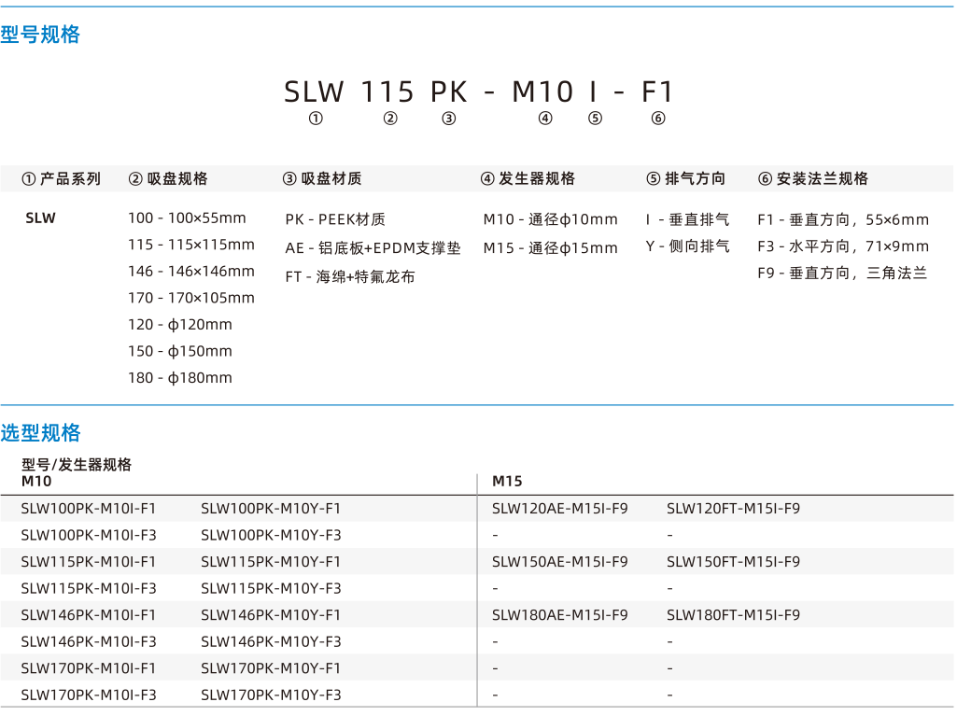Select the 'AE - 铝底板+EPDM支撑垫' material entry

point(373,248)
